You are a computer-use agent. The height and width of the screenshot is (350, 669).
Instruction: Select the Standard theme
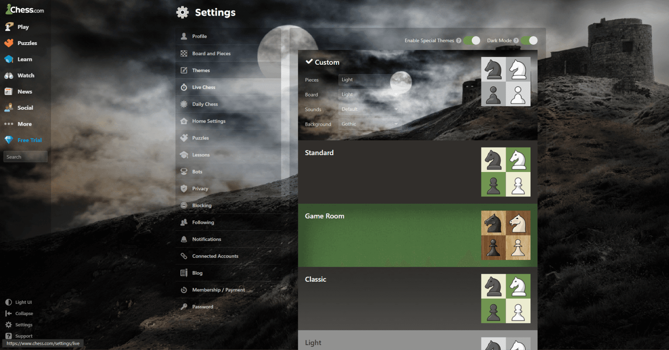(x=417, y=172)
